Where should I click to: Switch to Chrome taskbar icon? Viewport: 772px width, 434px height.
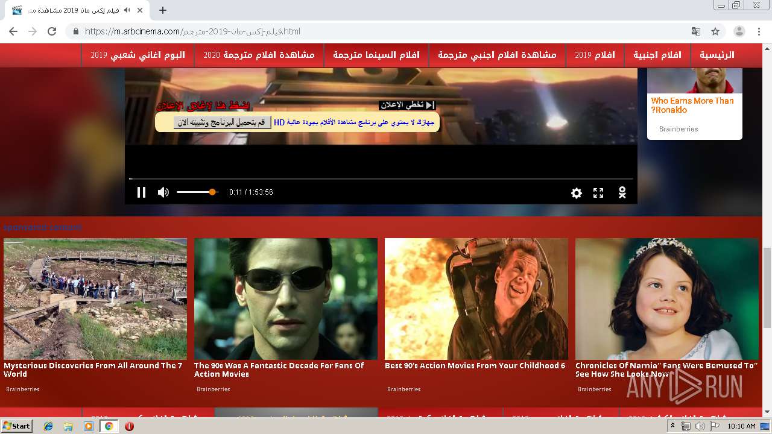pos(109,426)
